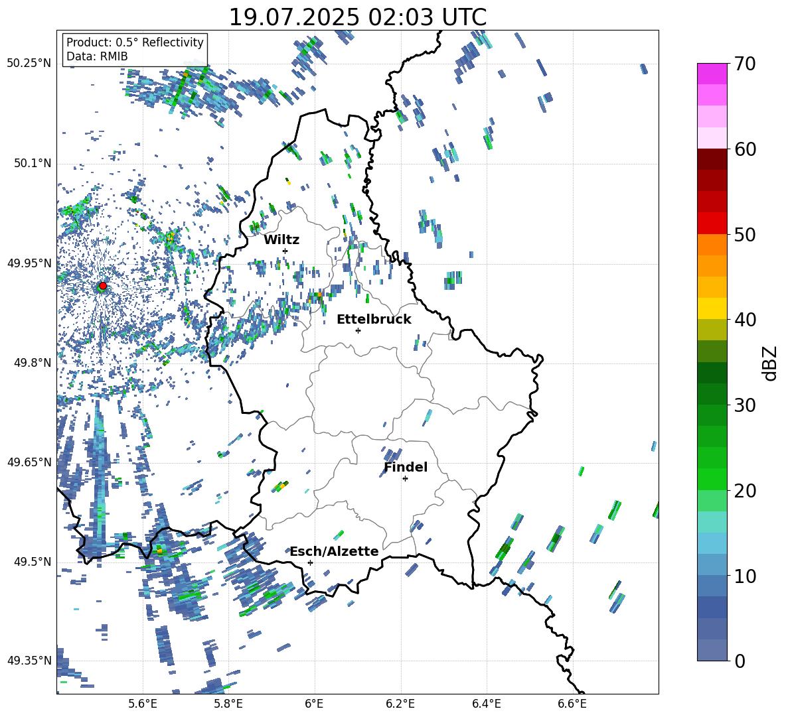This screenshot has height=717, width=786.
Task: Click 'Product: 0.5° Reflectivity' text
Action: [x=135, y=42]
